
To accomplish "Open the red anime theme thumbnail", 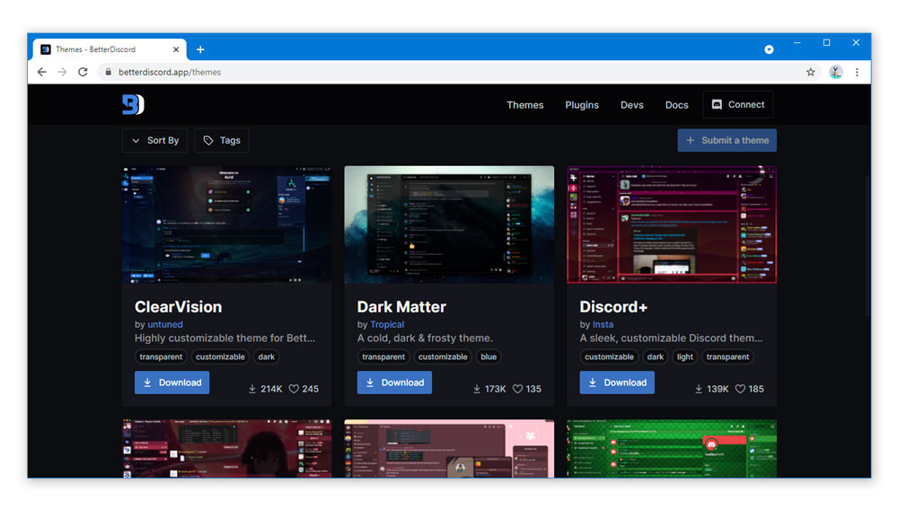I will tap(227, 449).
